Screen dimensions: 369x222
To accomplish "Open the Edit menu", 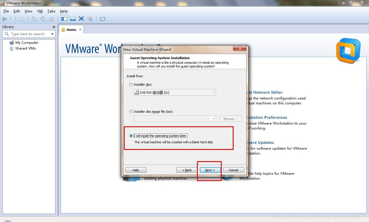I will tap(17, 11).
